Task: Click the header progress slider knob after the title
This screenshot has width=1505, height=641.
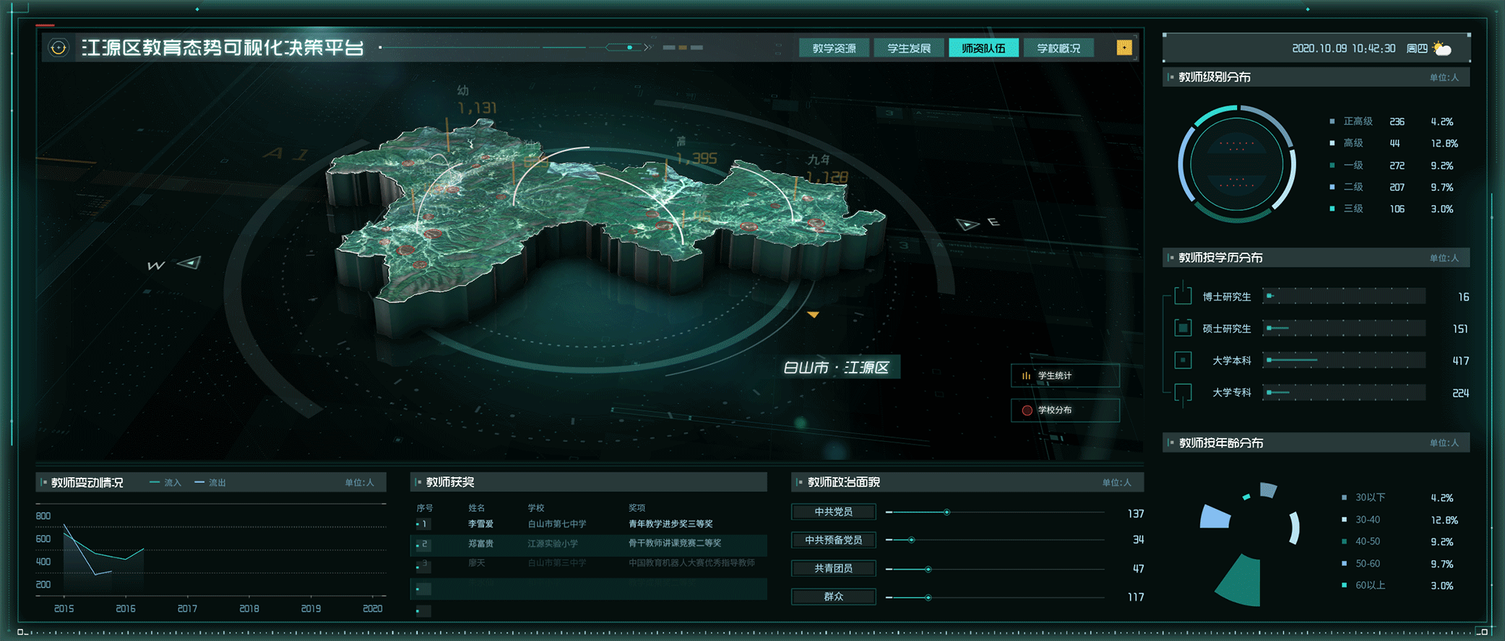Action: 629,48
